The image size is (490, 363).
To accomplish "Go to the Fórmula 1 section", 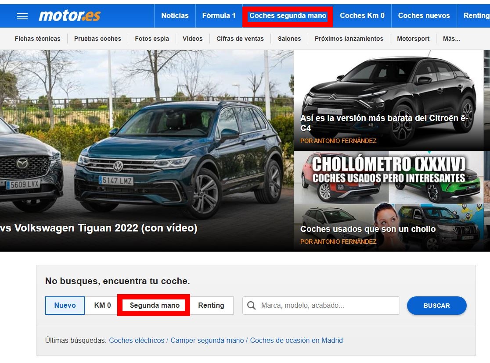I will coord(219,16).
